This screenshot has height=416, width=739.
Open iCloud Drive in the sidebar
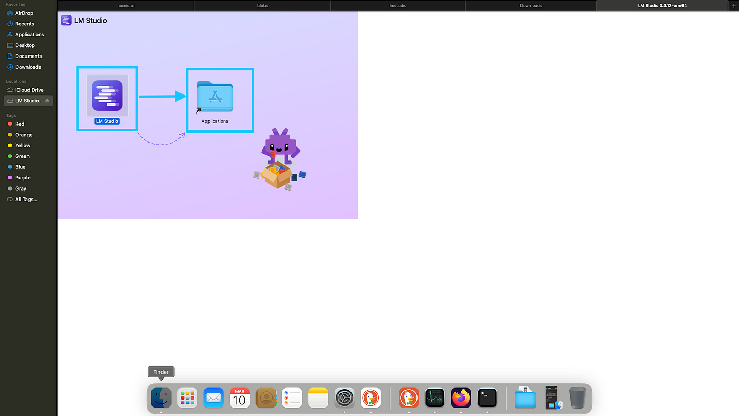29,90
